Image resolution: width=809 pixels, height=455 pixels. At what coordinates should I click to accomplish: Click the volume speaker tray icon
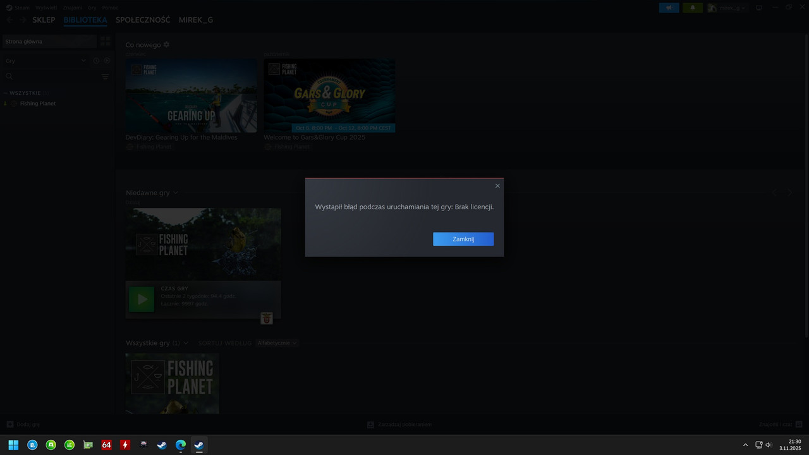pyautogui.click(x=769, y=445)
